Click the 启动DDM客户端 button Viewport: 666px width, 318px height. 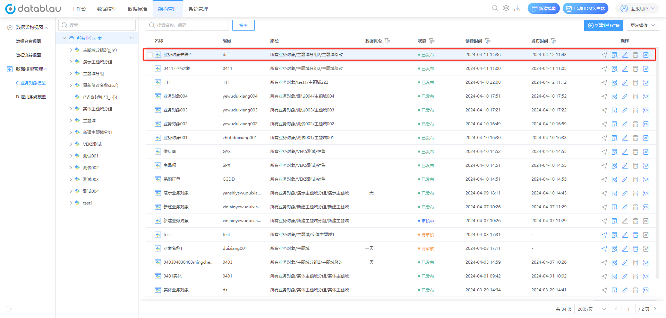click(586, 9)
